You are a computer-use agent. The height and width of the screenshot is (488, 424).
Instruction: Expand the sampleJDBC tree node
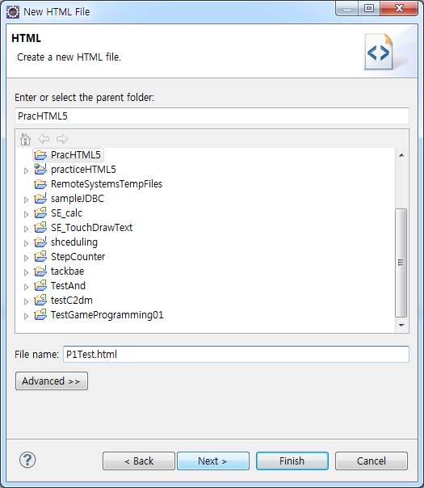pos(26,200)
